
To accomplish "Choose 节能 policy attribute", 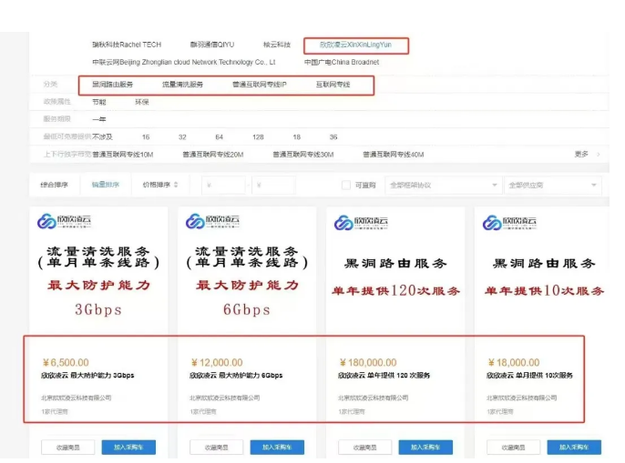I will 99,102.
